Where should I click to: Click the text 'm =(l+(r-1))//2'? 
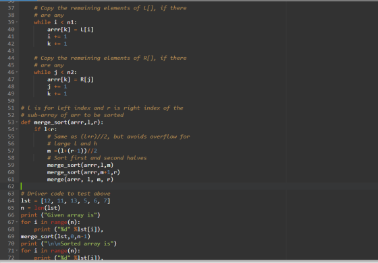point(72,151)
